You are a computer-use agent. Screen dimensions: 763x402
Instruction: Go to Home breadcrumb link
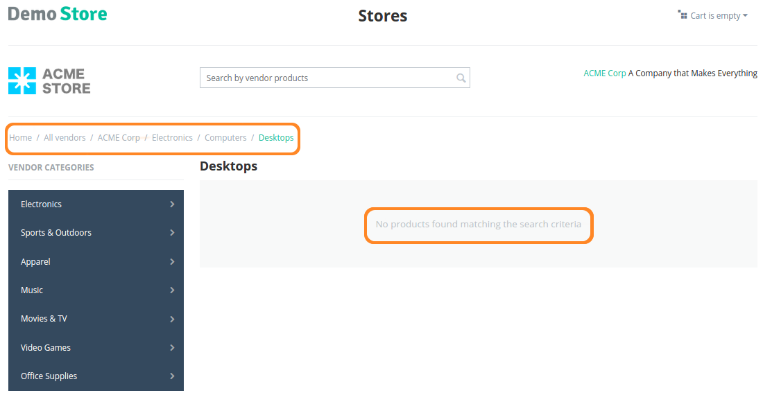20,137
